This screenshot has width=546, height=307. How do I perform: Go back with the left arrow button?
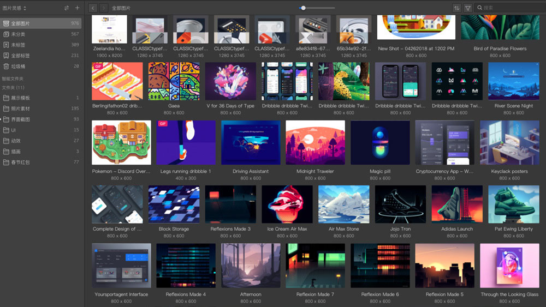[93, 8]
